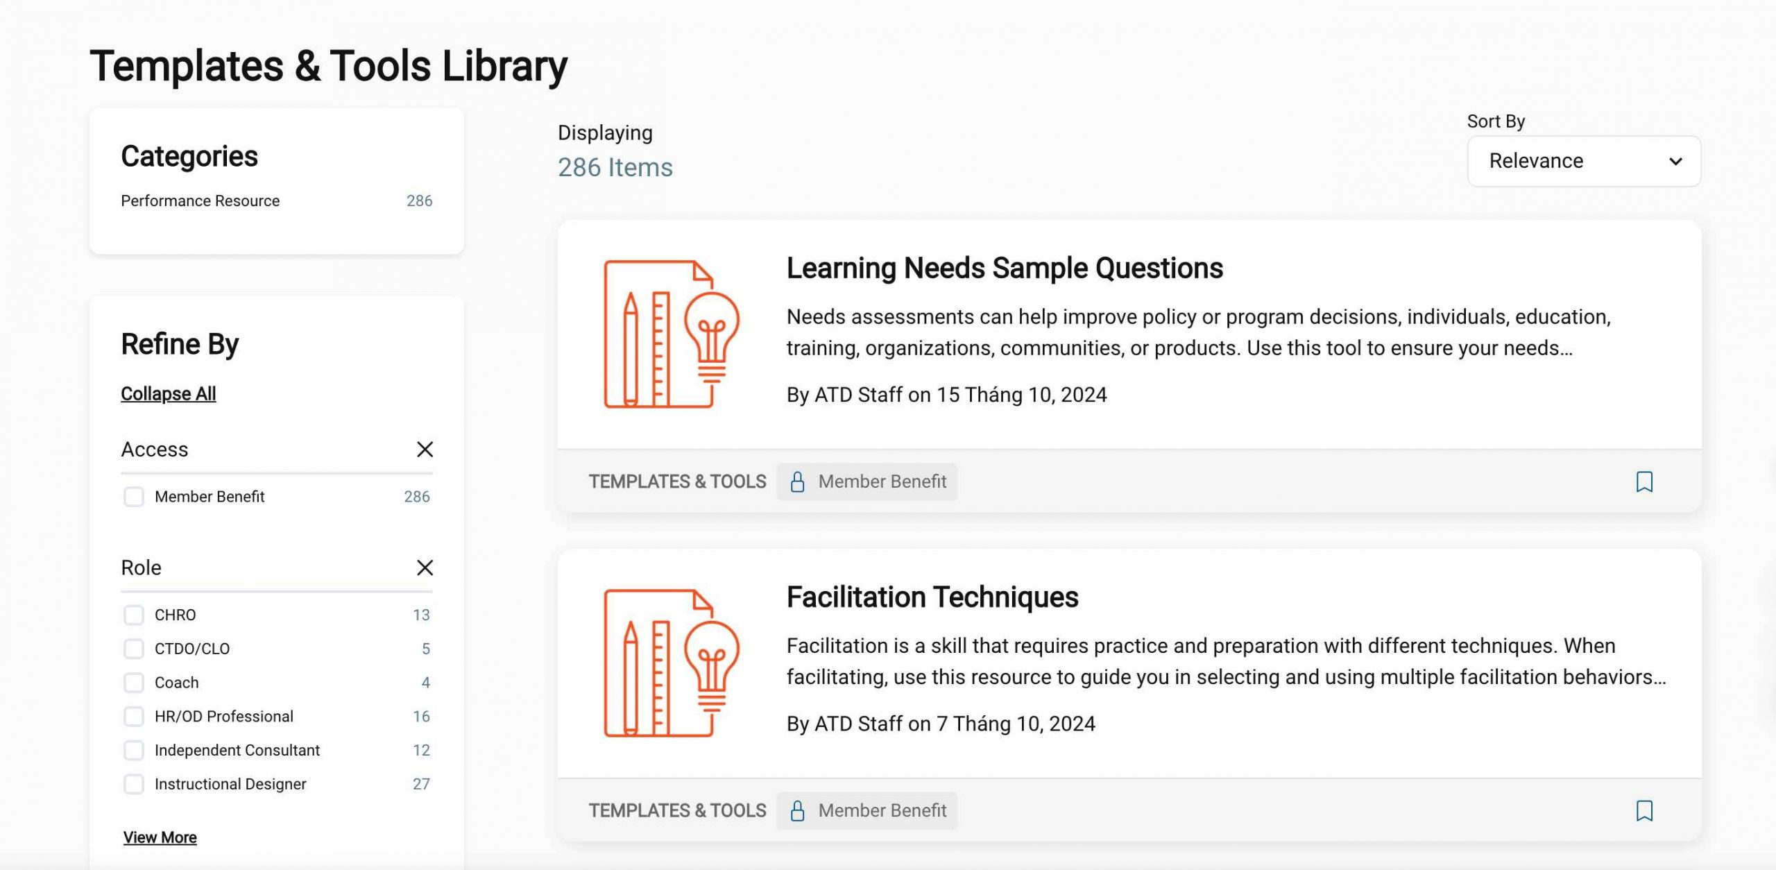Click the lock icon on the first Member Benefit badge
The image size is (1776, 870).
pos(797,481)
